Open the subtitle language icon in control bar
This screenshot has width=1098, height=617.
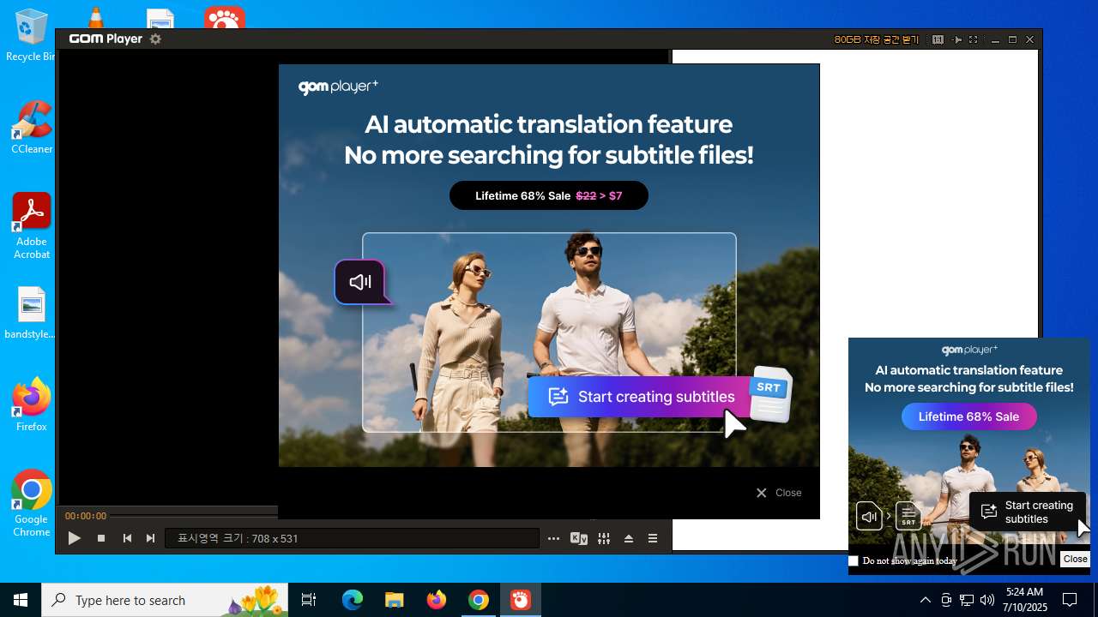click(x=579, y=539)
